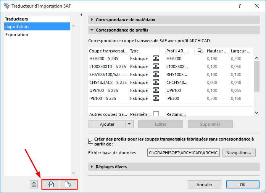
Task: Click the HEA200 row profile type icon
Action: 156,59
